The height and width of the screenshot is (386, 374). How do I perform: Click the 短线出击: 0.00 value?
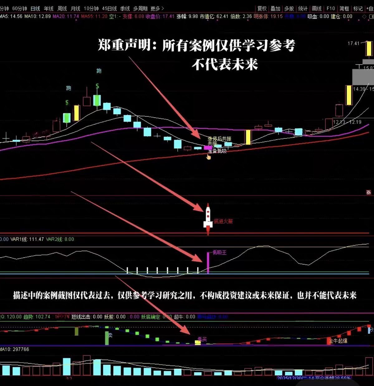(x=87, y=317)
